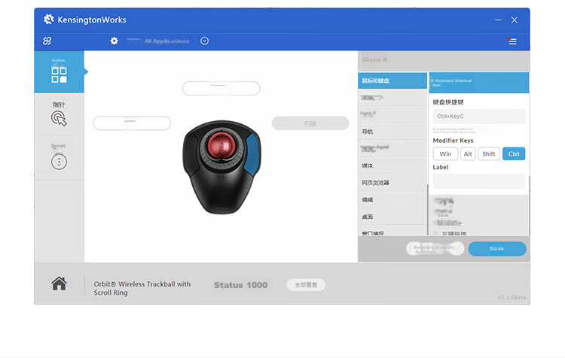Click the Orbit Wireless Trackball device name
The width and height of the screenshot is (565, 358).
[x=142, y=288]
